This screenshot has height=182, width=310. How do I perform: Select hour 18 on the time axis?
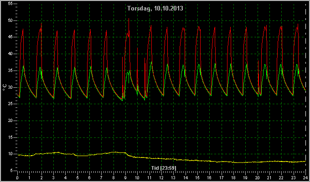point(233,177)
